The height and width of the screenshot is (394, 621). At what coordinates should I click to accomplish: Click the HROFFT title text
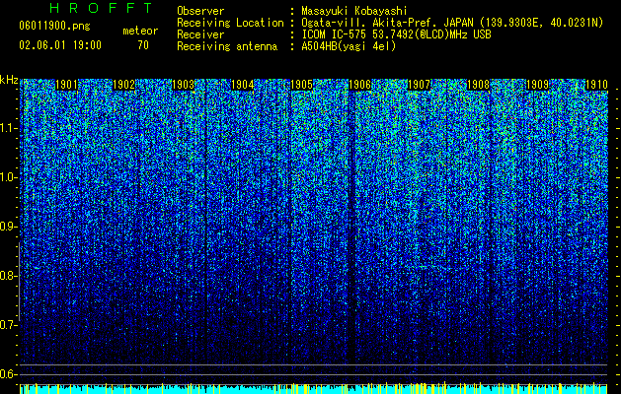point(102,8)
